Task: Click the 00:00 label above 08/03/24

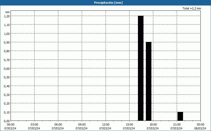Action: (x=200, y=125)
